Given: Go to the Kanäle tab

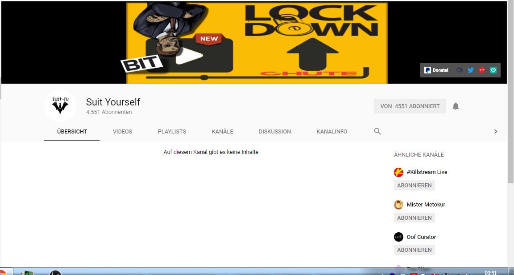Looking at the screenshot, I should [222, 131].
